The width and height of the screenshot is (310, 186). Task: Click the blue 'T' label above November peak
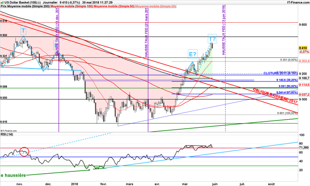(x=23, y=30)
